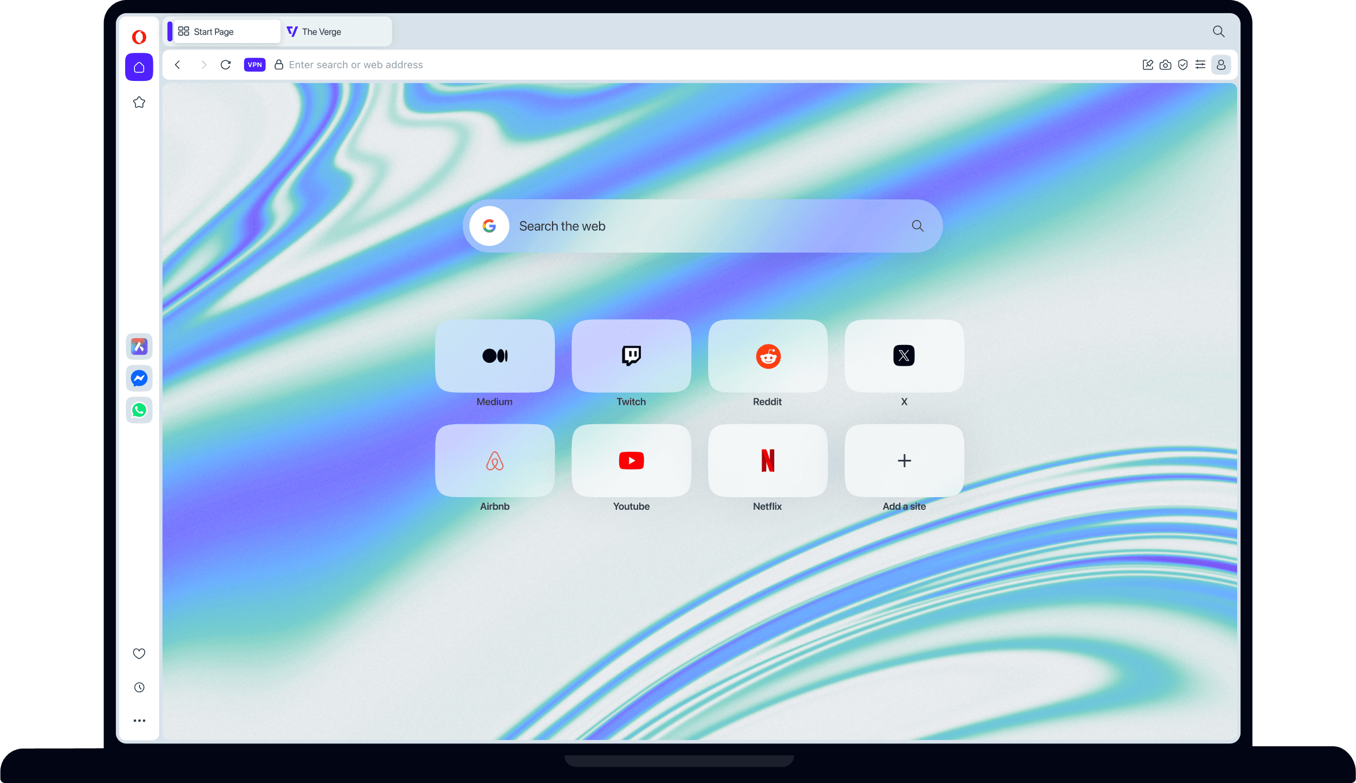Open Easy Setup with the sliders icon

[x=1200, y=65]
